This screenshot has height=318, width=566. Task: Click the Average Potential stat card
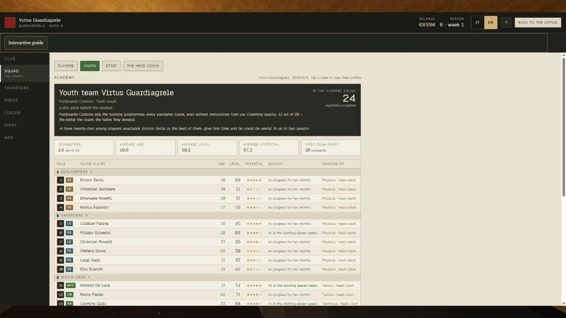269,148
